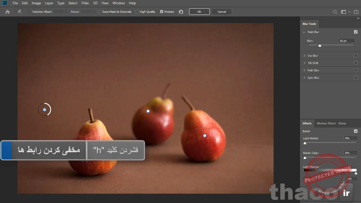Click the Light Range 191 field
The height and width of the screenshot is (203, 361).
[x=309, y=179]
